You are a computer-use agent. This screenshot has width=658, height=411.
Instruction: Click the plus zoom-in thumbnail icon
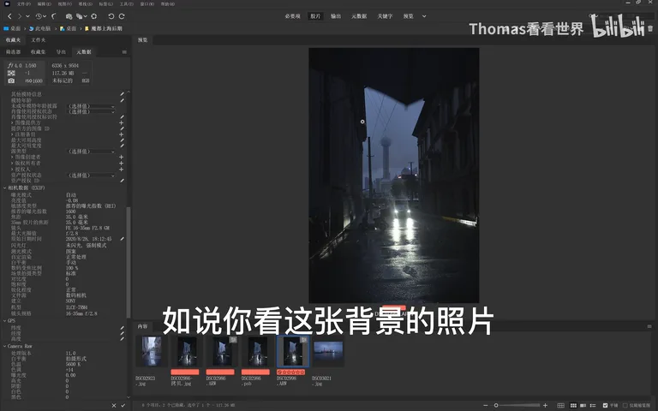click(x=545, y=406)
